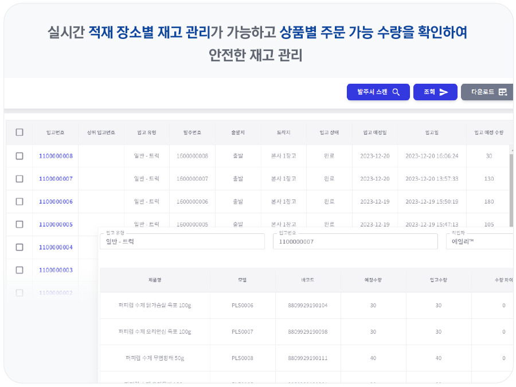Select the checkbox for row 1100000006
516x387 pixels.
tap(19, 202)
